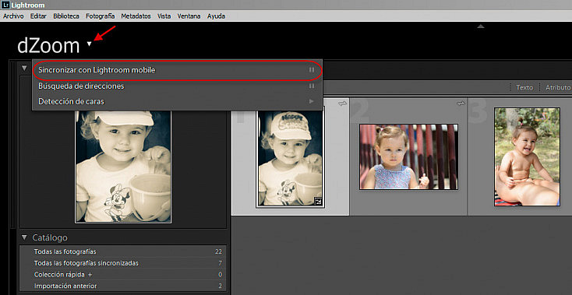
Task: Select Importación anterior row
Action: click(x=123, y=286)
